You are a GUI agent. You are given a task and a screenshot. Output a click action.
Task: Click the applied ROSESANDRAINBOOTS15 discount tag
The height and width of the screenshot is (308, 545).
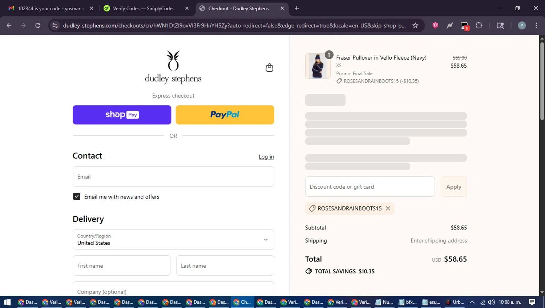tap(350, 208)
